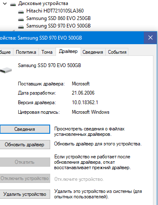Click the Обновить драйвер button
Screen dimensions: 158x205
(x=25, y=145)
